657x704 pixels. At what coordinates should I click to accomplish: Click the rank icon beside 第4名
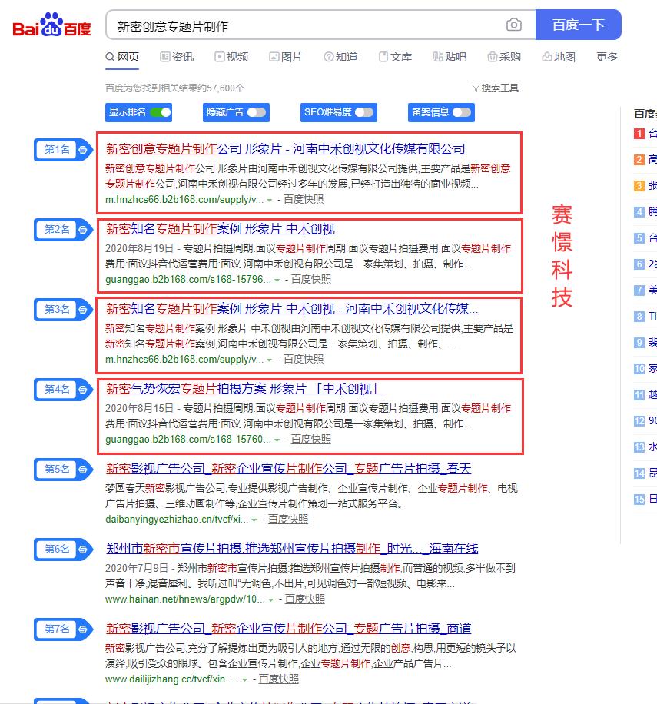[82, 389]
